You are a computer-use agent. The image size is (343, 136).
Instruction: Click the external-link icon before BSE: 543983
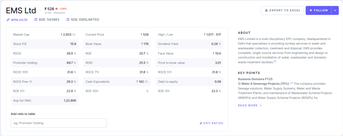pyautogui.click(x=36, y=20)
